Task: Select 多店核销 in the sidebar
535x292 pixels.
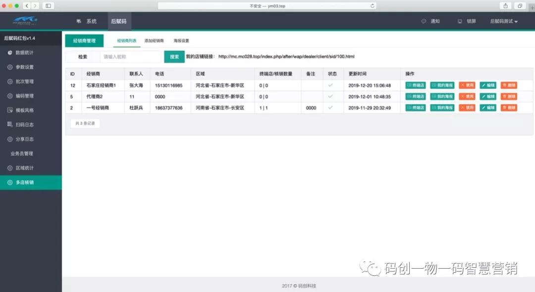Action: (x=31, y=182)
